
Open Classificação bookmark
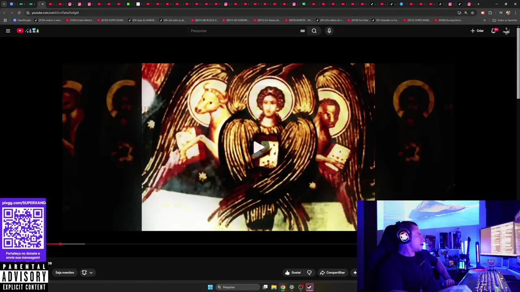[x=22, y=20]
